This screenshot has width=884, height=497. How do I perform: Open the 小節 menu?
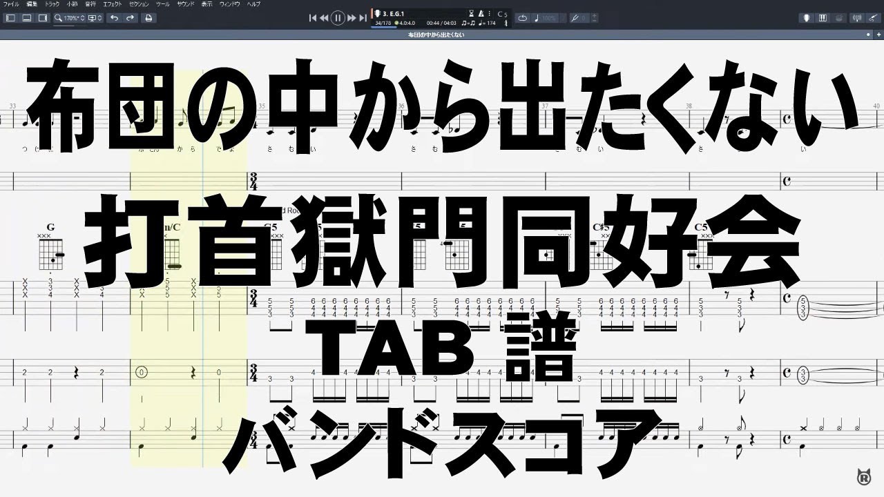click(x=72, y=4)
